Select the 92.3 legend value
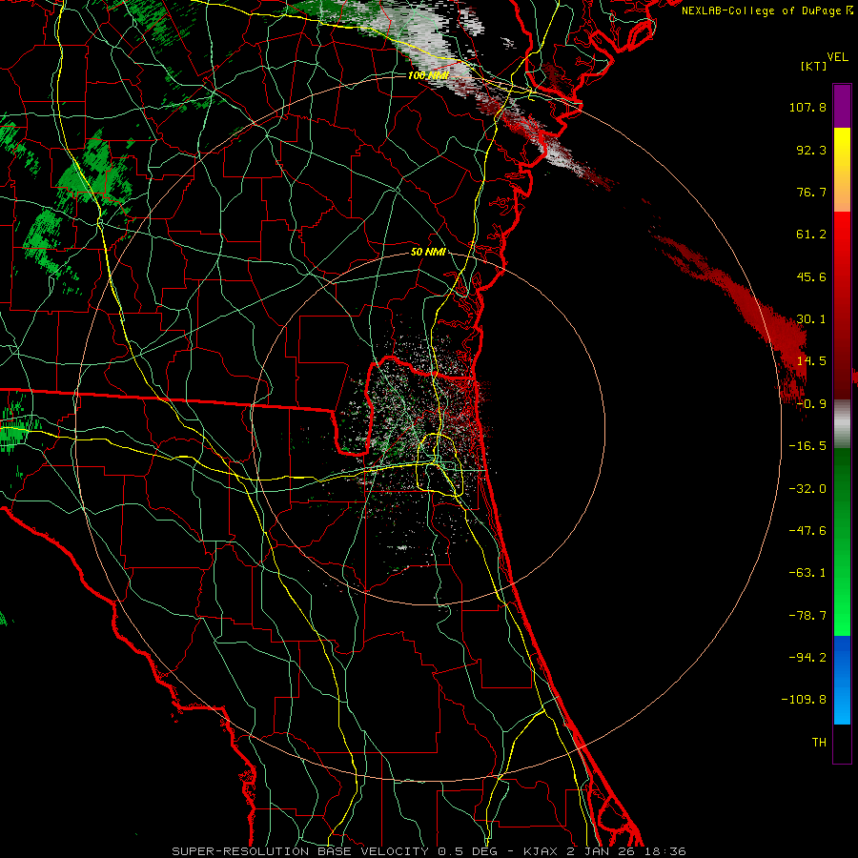The height and width of the screenshot is (858, 858). coord(811,150)
